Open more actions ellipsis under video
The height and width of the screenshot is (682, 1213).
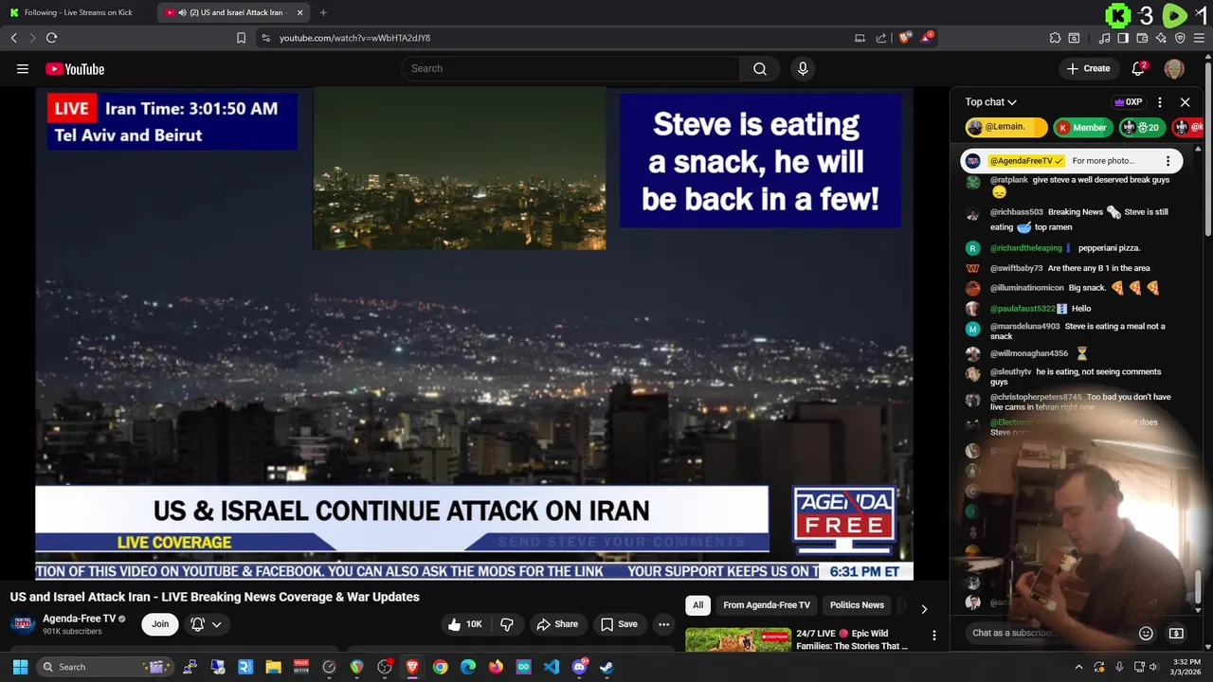tap(663, 624)
